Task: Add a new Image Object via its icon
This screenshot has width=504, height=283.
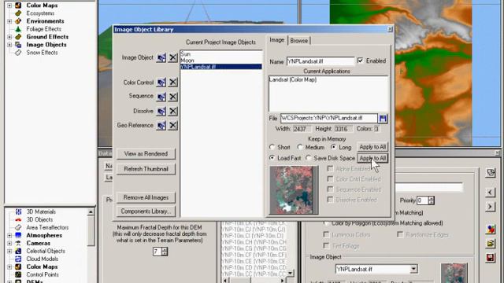Action: (x=161, y=57)
